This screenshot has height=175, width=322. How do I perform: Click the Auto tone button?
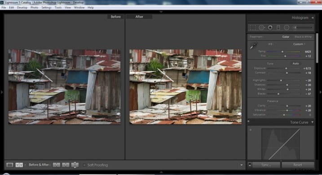(x=296, y=64)
